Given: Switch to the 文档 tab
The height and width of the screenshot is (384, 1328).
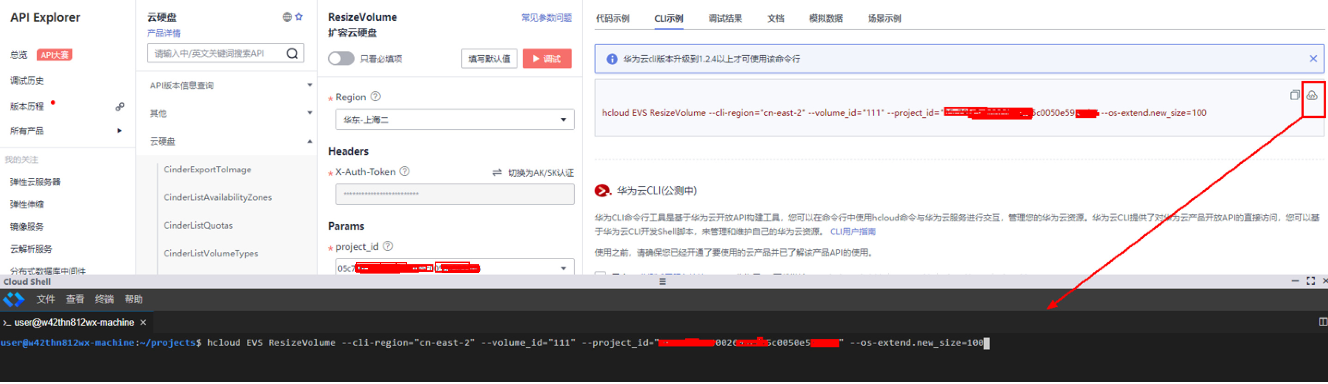Looking at the screenshot, I should tap(775, 18).
